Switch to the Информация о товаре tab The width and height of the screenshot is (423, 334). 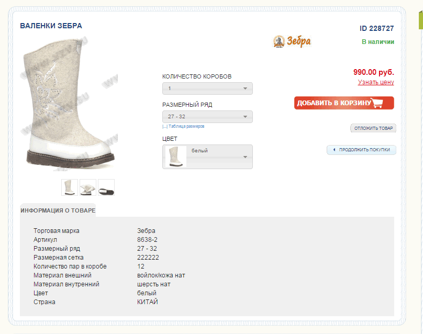click(x=58, y=210)
